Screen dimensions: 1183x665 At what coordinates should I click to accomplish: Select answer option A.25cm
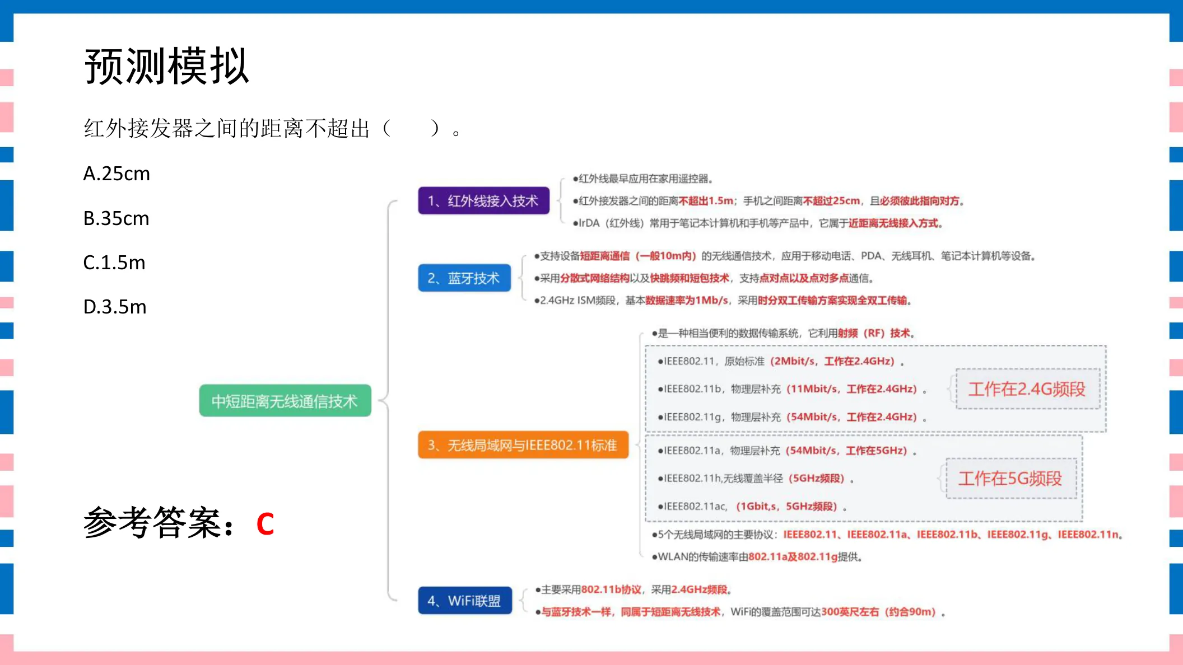117,174
